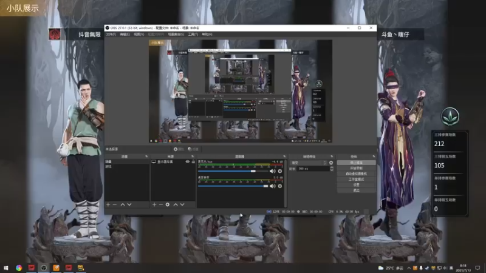The height and width of the screenshot is (273, 486).
Task: Select the second scene in Scenes list
Action: coord(127,166)
